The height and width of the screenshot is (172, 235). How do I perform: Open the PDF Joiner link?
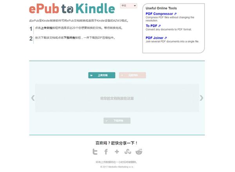(x=154, y=38)
